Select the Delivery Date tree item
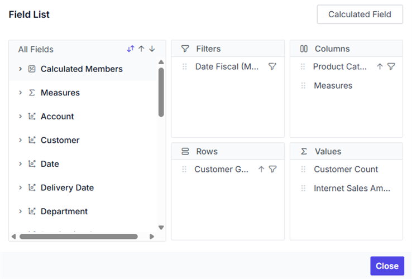The height and width of the screenshot is (279, 412). point(67,187)
